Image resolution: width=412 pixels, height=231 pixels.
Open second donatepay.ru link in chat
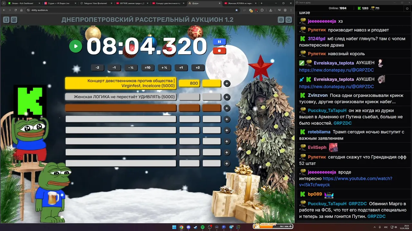point(336,87)
